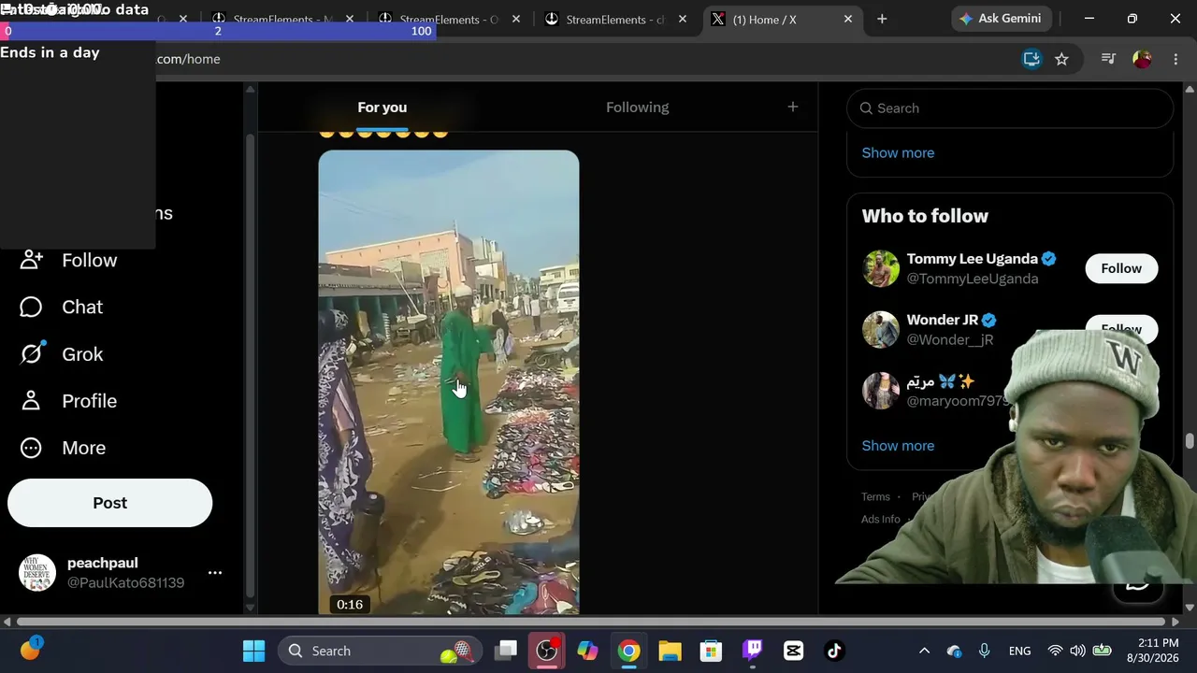Close the (1) Home / X tab
Image resolution: width=1197 pixels, height=673 pixels.
point(848,19)
